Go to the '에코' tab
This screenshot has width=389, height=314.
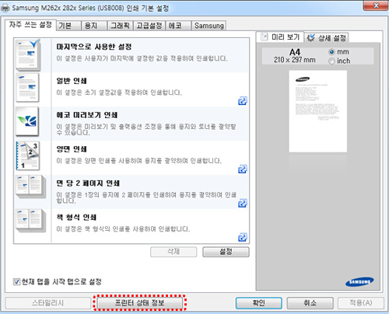coord(178,26)
